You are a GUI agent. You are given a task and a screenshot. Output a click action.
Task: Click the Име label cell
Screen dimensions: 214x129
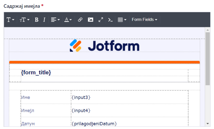pos(46,97)
